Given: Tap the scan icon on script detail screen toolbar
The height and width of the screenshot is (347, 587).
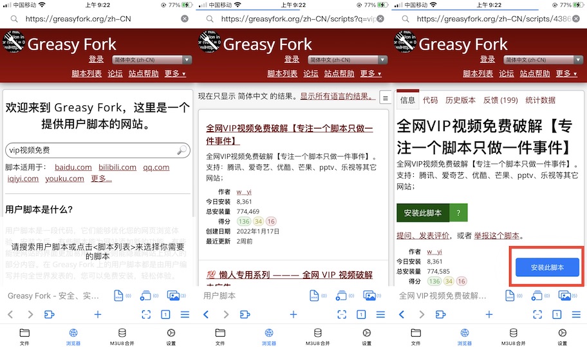Looking at the screenshot, I should pos(537,314).
